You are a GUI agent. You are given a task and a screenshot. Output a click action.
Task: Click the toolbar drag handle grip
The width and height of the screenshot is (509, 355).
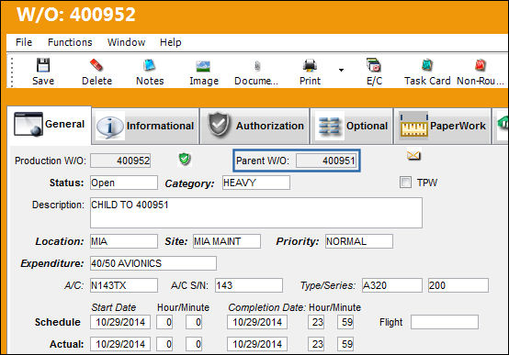[12, 72]
